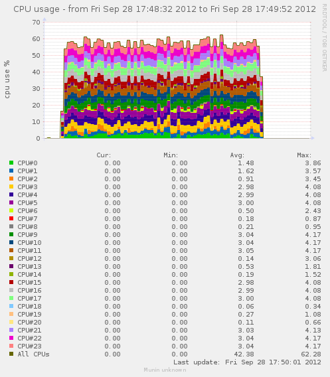The height and width of the screenshot is (377, 330).
Task: Click the RRDTOOL / TOBI OETIKER watermark
Action: pos(325,38)
